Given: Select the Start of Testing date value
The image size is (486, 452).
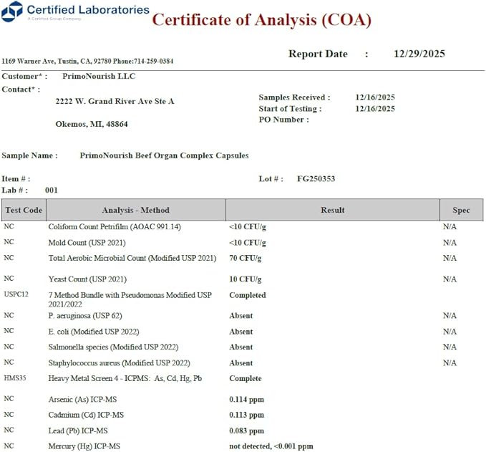Looking at the screenshot, I should click(x=375, y=109).
